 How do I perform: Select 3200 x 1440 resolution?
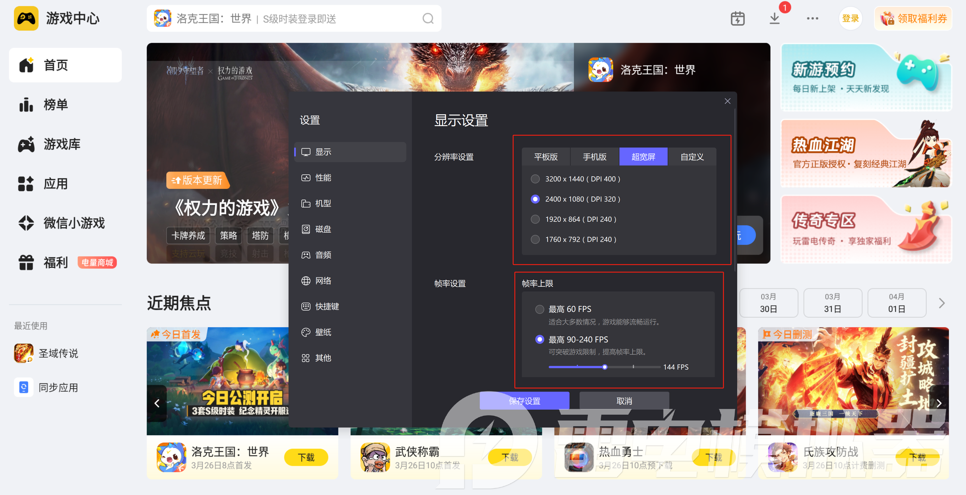535,179
